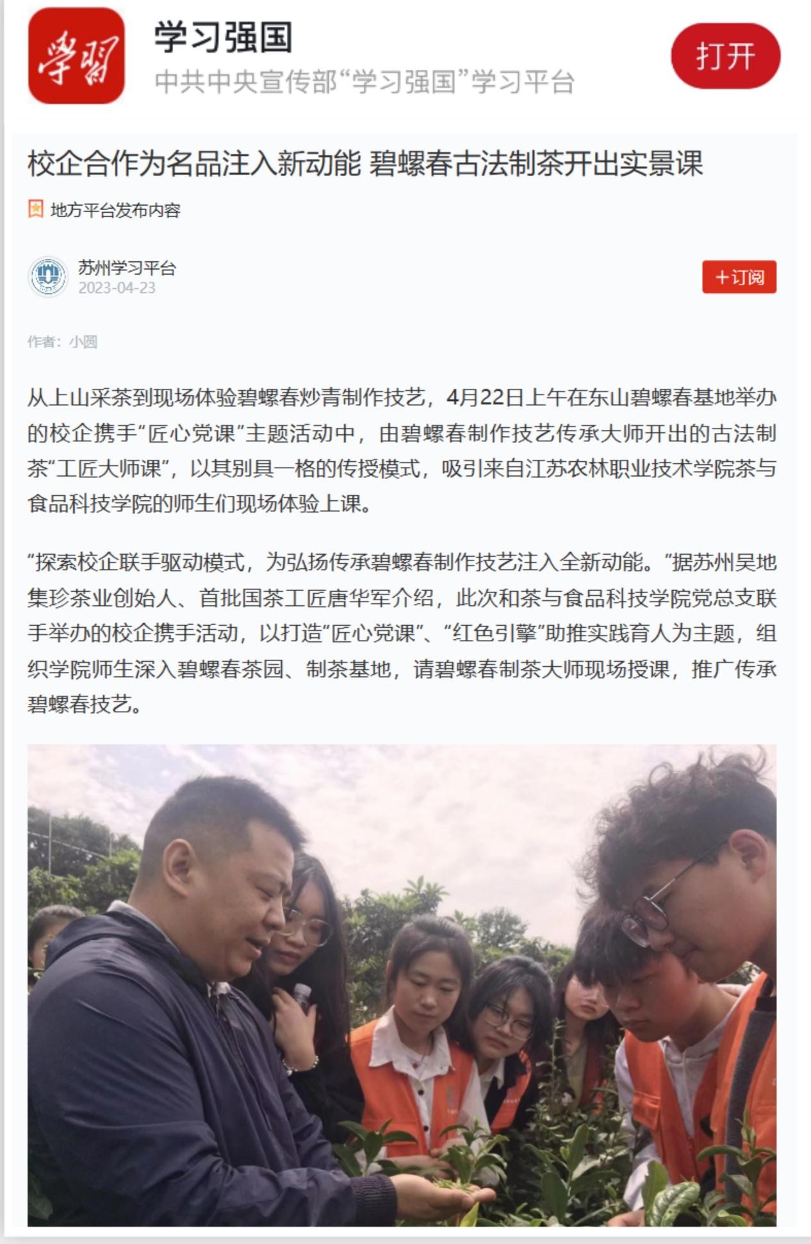The width and height of the screenshot is (811, 1244).
Task: Open the tea garden photo
Action: click(x=402, y=985)
